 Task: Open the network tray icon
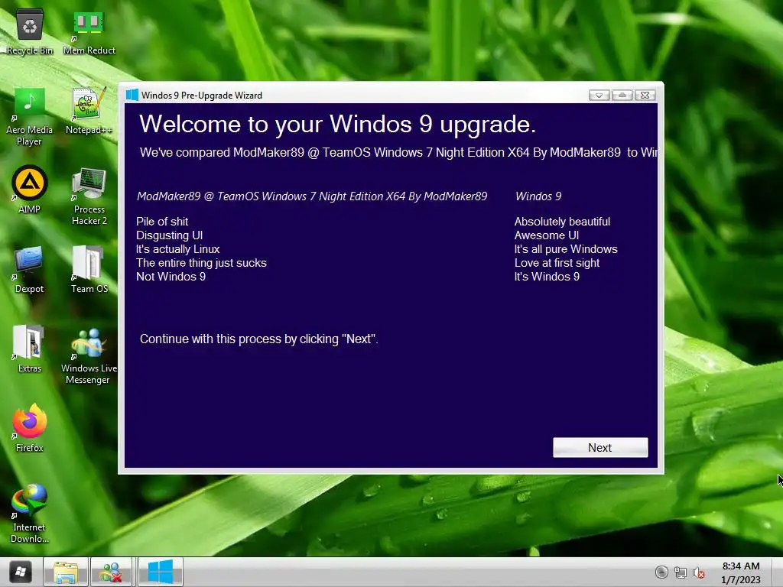point(680,572)
